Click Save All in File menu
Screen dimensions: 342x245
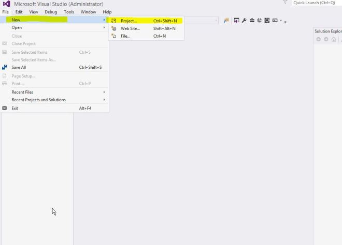[19, 67]
